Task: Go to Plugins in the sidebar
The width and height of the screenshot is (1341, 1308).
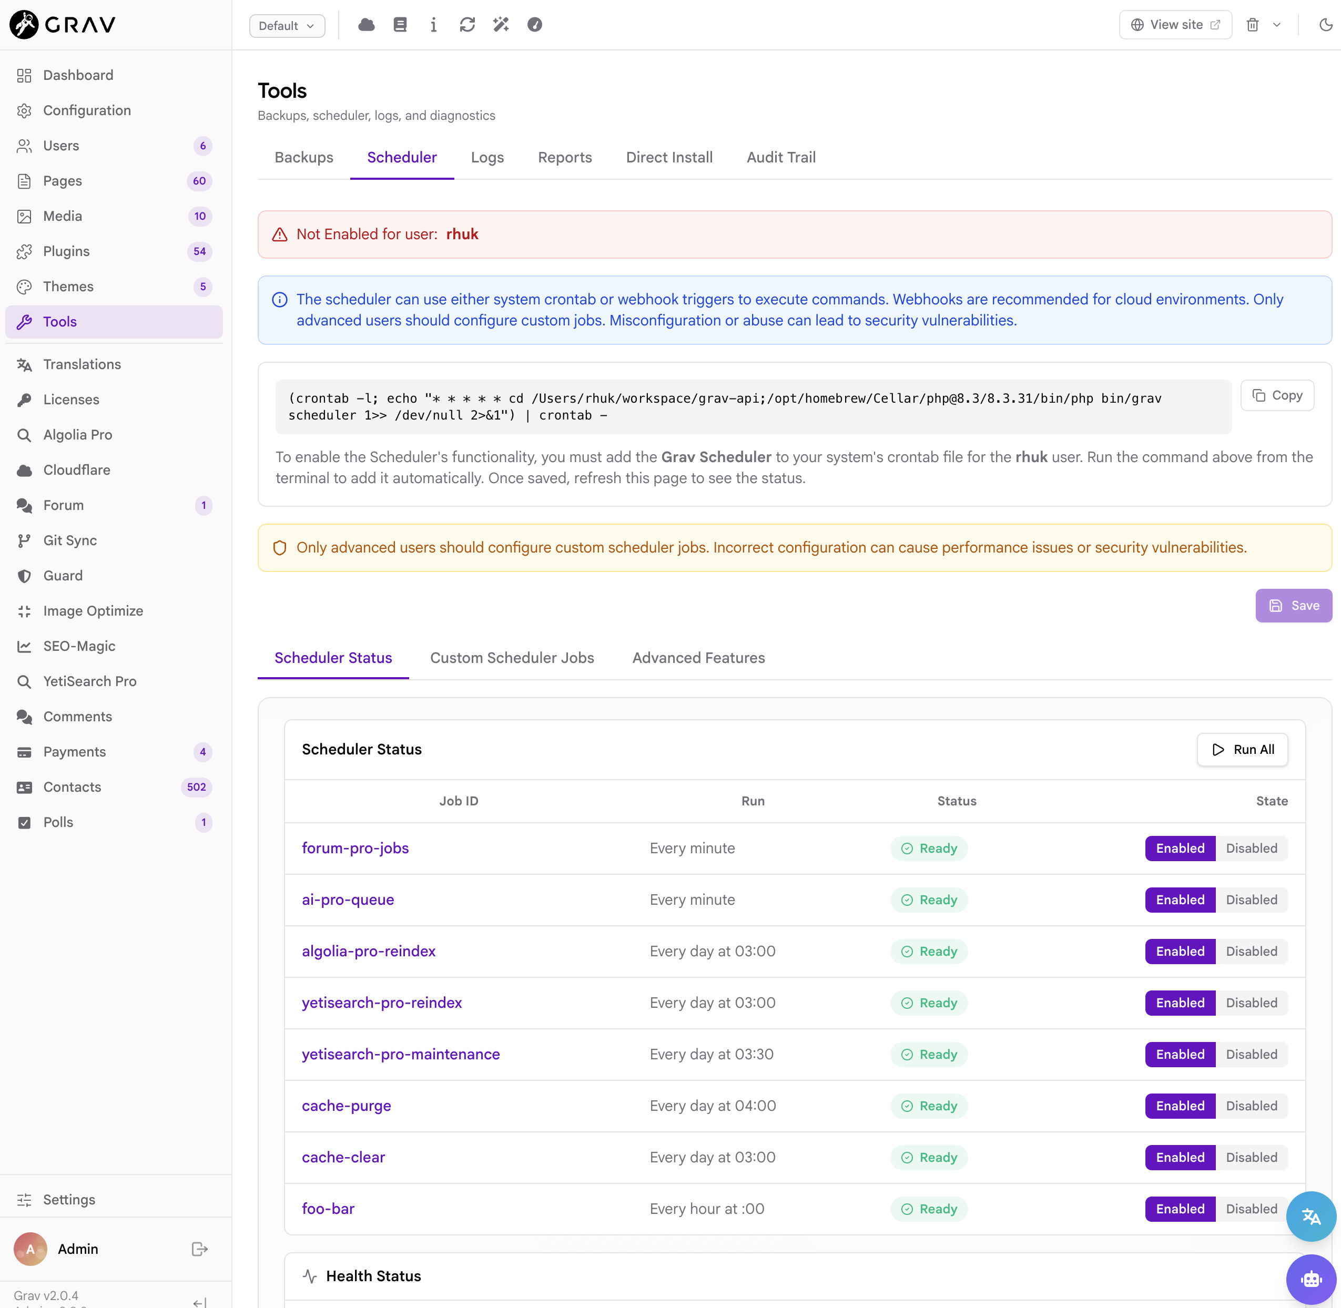Action: [114, 251]
